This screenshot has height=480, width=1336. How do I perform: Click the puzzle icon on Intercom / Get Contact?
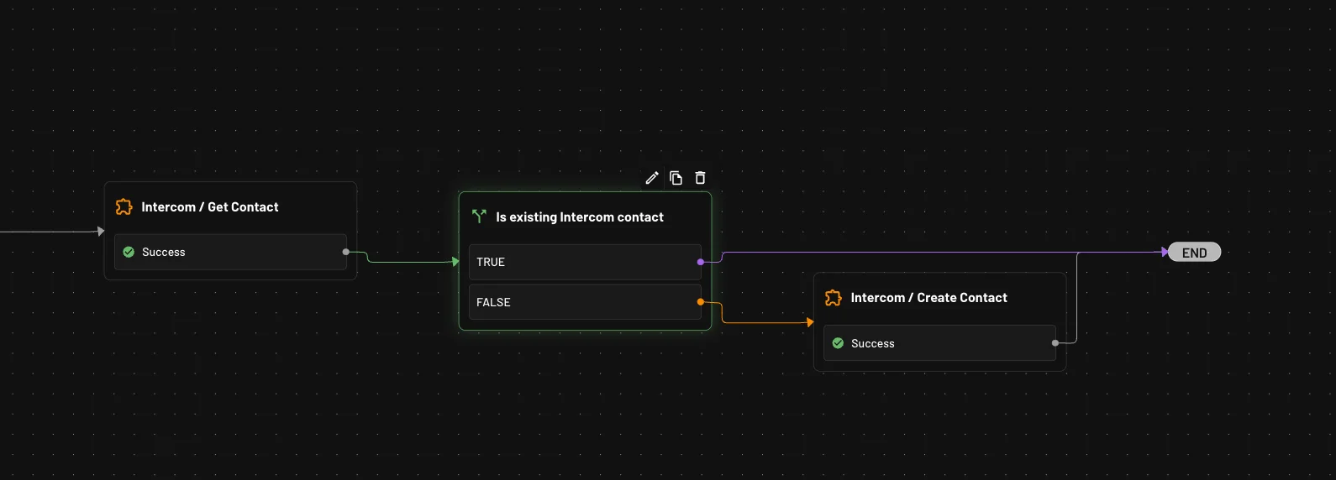point(124,207)
